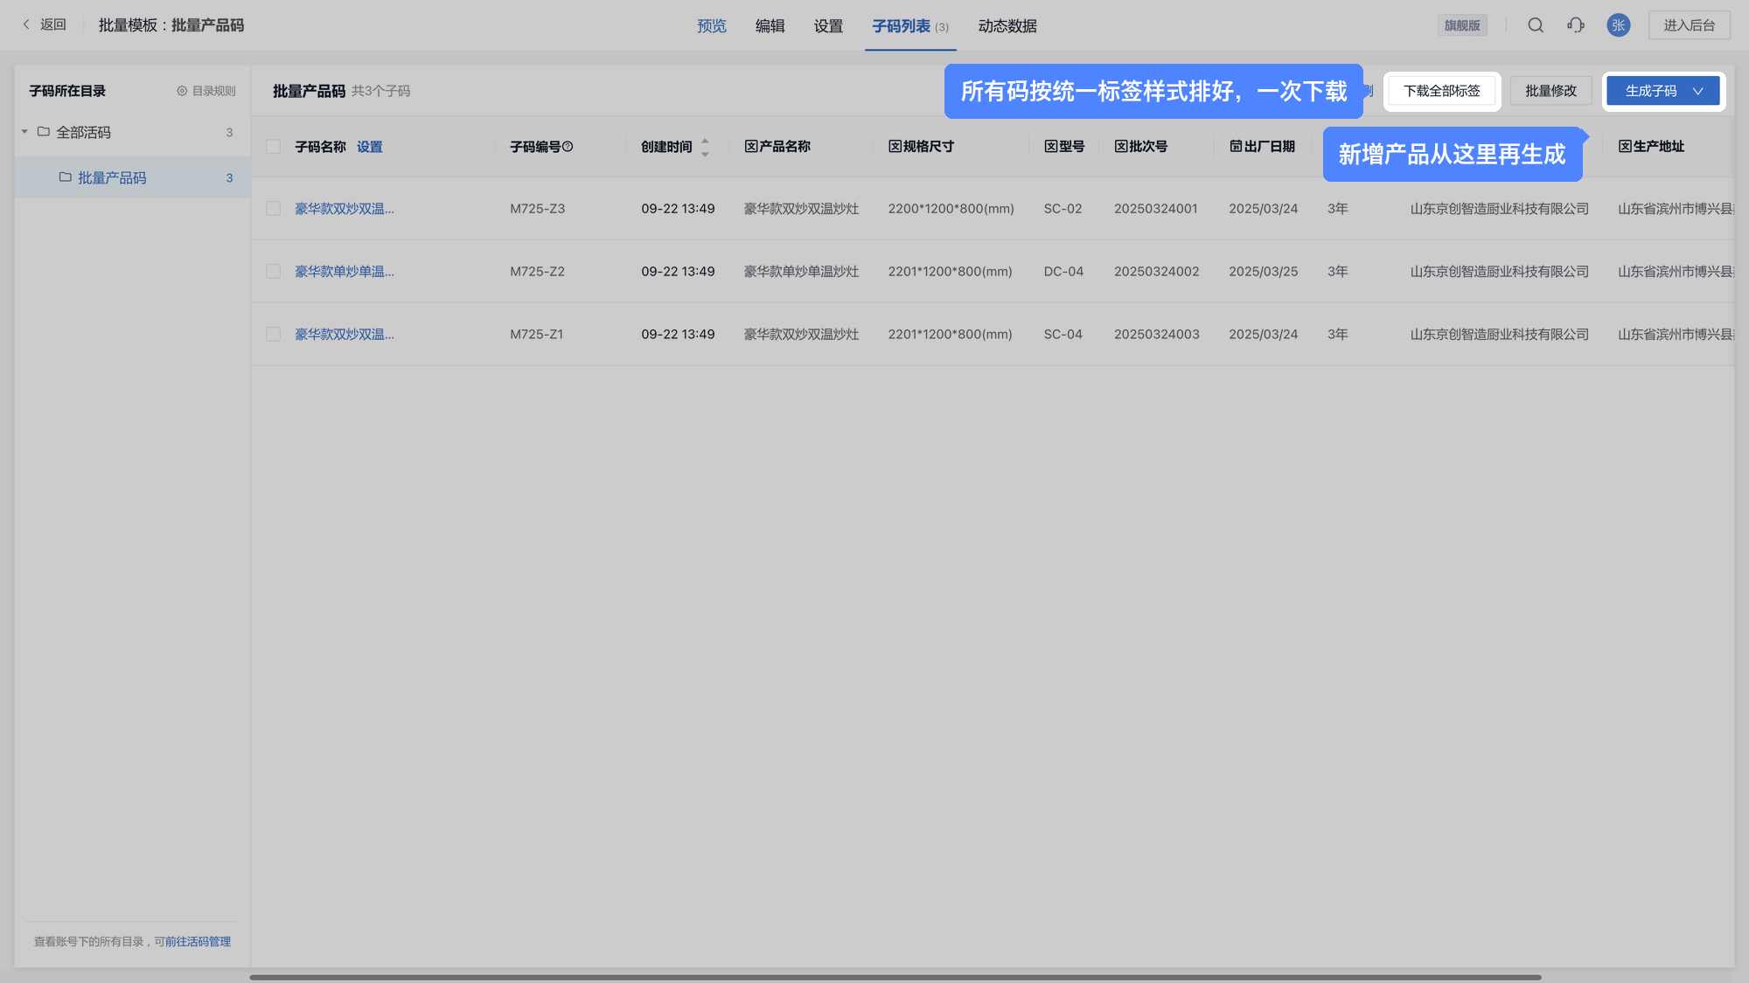Open 豪华款单炒单温 link in row M725-Z2
Viewport: 1749px width, 983px height.
click(x=345, y=272)
